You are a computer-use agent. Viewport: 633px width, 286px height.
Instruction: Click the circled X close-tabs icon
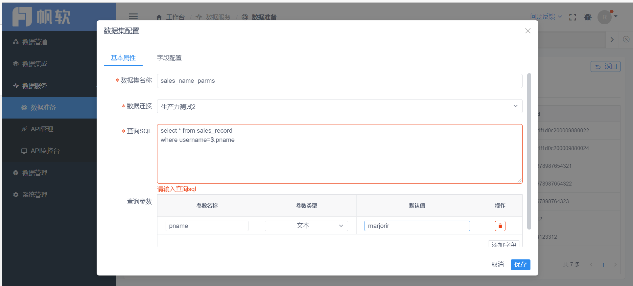(x=626, y=39)
